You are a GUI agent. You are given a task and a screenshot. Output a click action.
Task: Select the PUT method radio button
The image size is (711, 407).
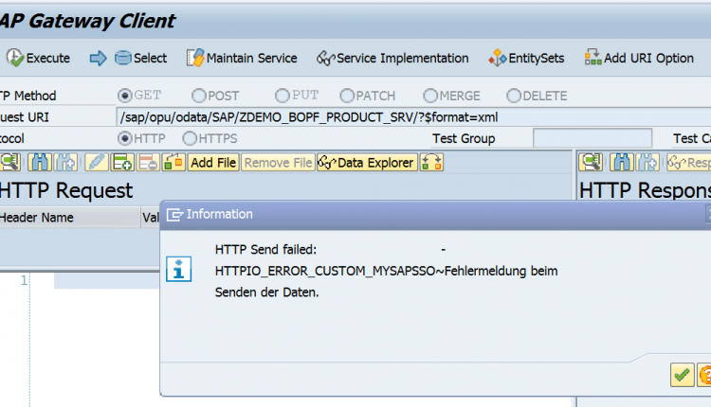coord(283,96)
